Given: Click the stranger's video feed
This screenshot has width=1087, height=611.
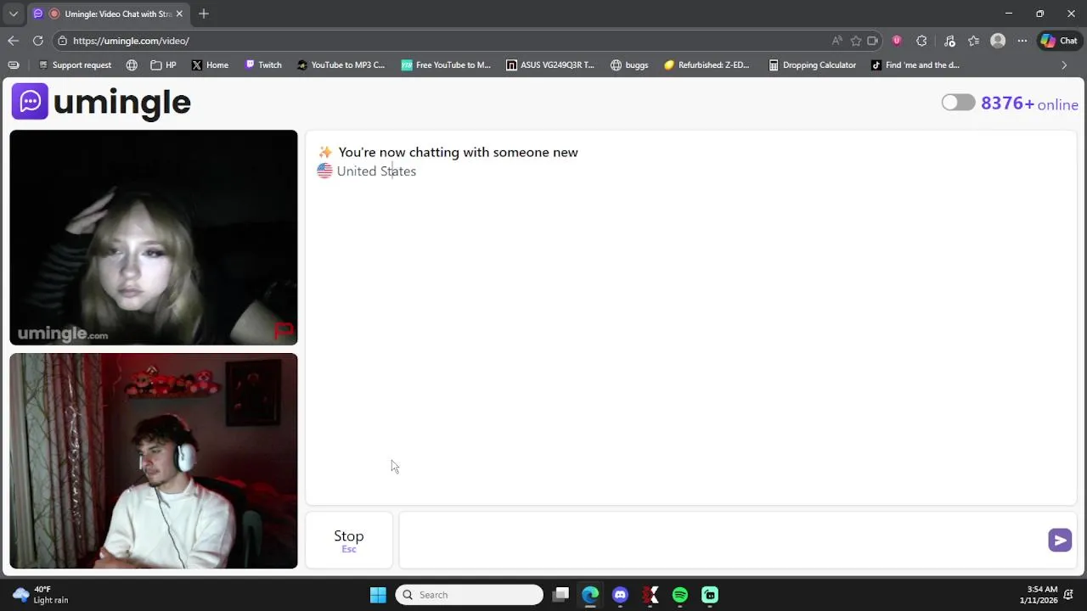Looking at the screenshot, I should 154,238.
